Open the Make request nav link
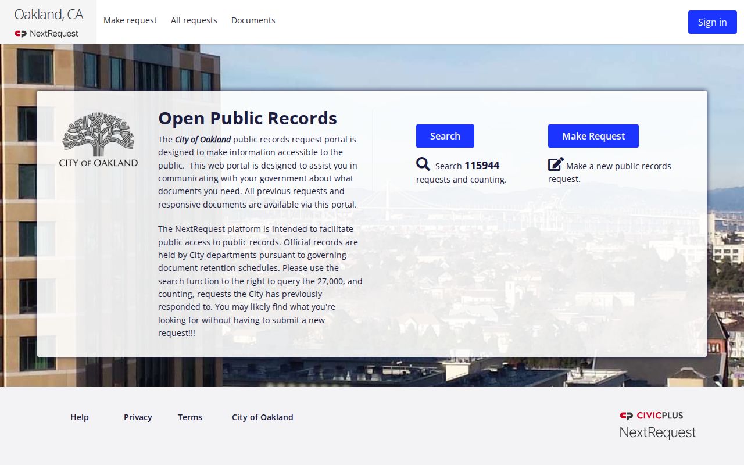 [x=130, y=20]
